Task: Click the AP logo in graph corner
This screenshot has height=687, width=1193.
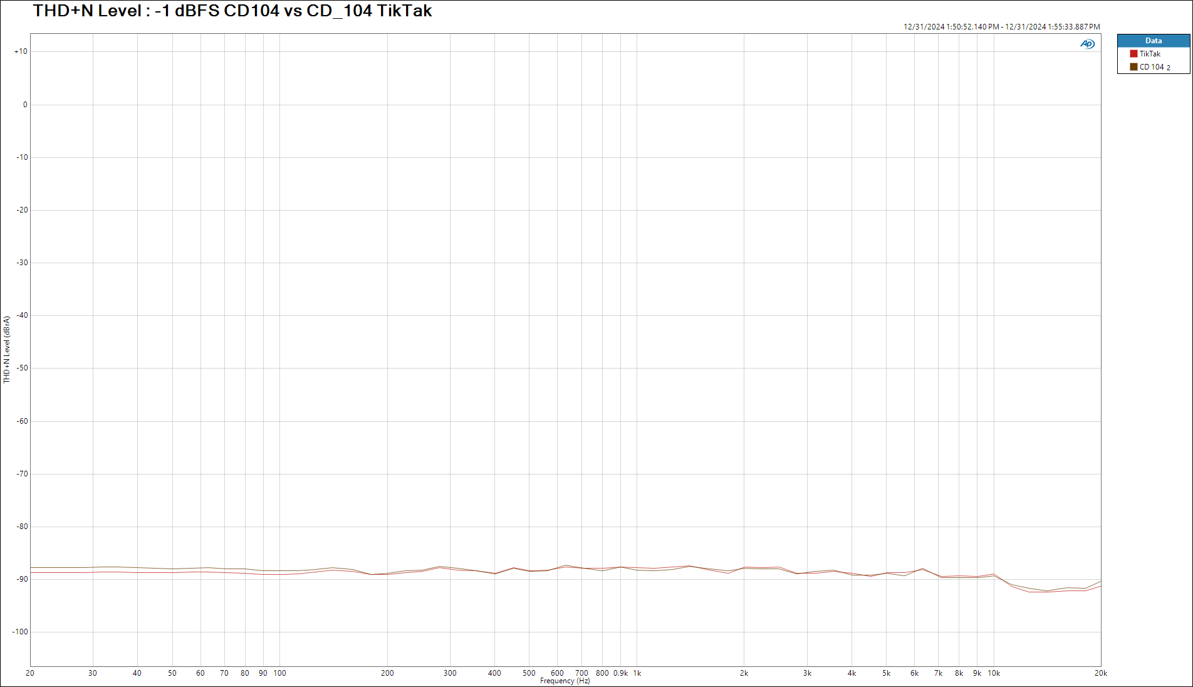Action: (1087, 44)
